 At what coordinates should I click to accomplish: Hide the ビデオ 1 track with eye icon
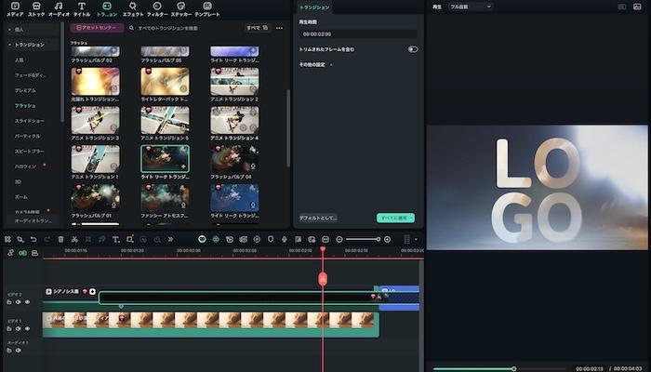27,329
